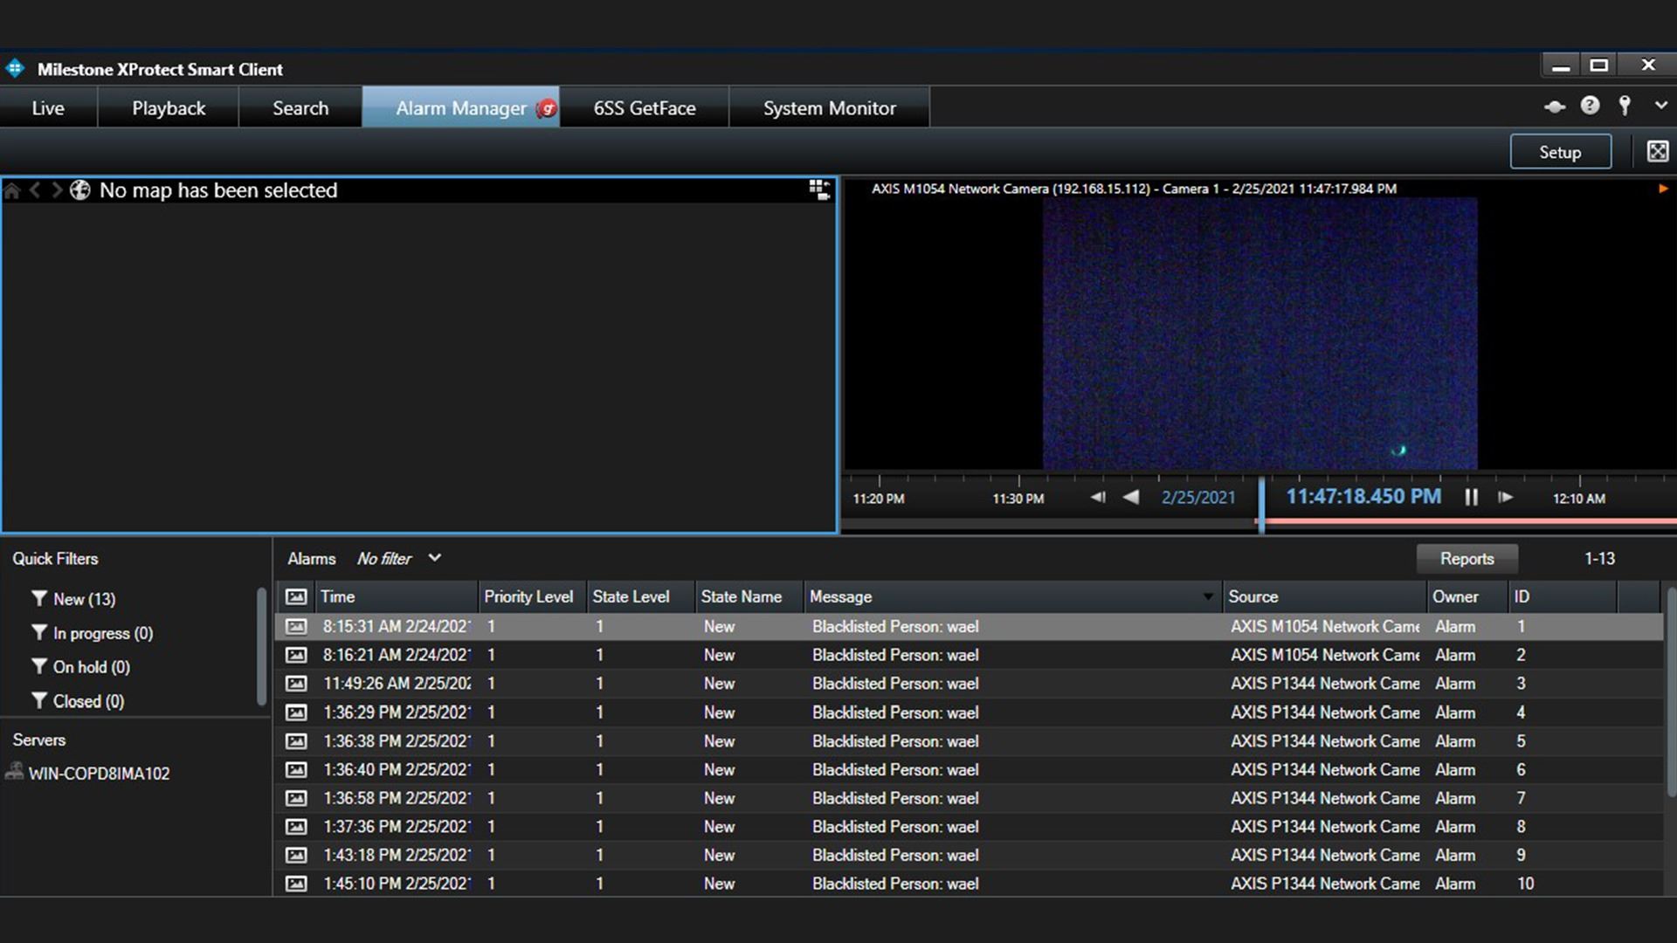Click image icon column header

click(296, 596)
